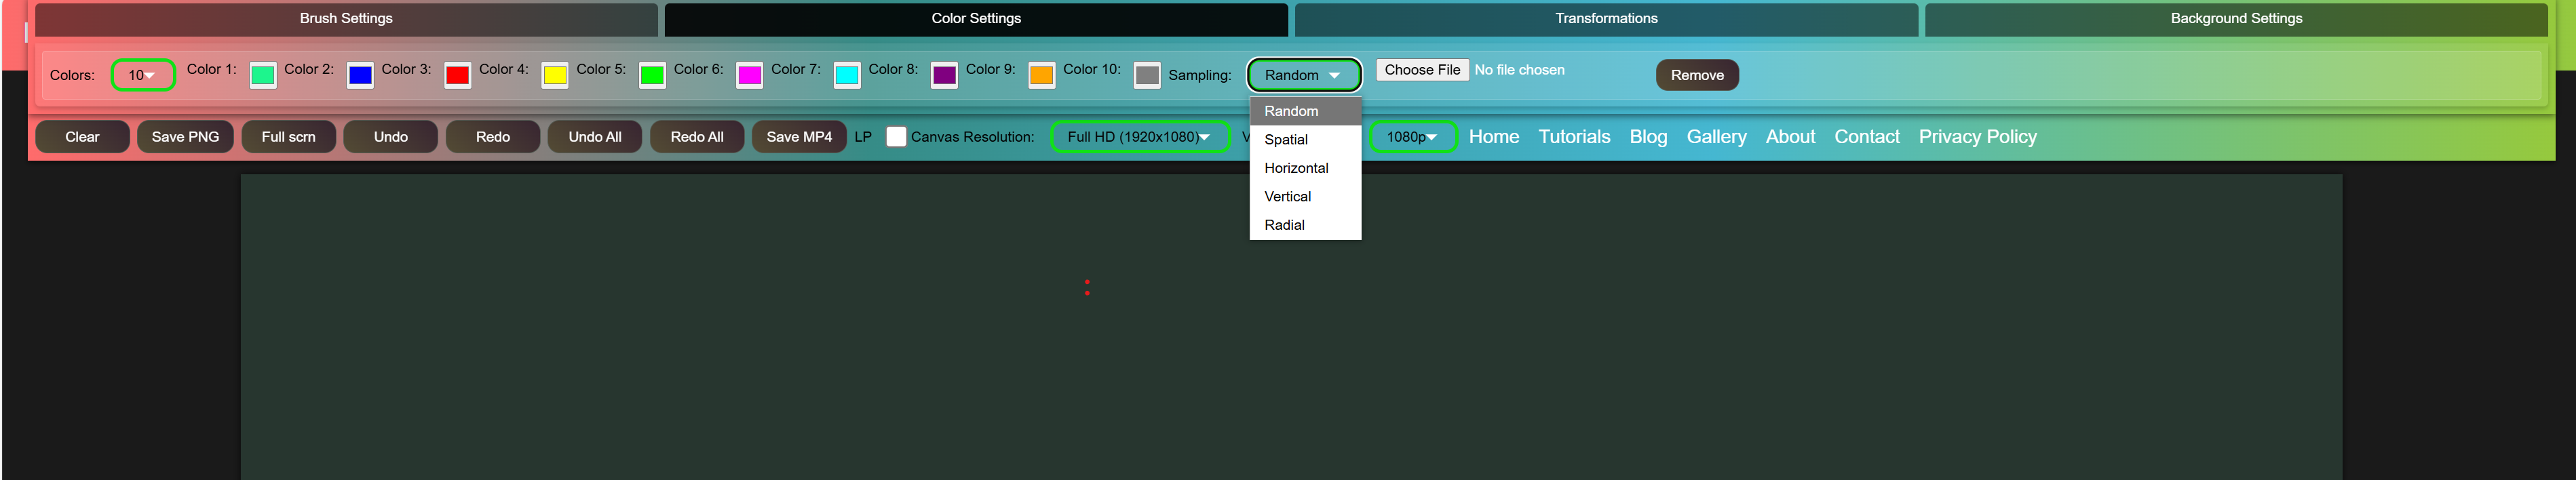Open the Transformations tab
Viewport: 2576px width, 480px height.
point(1606,19)
